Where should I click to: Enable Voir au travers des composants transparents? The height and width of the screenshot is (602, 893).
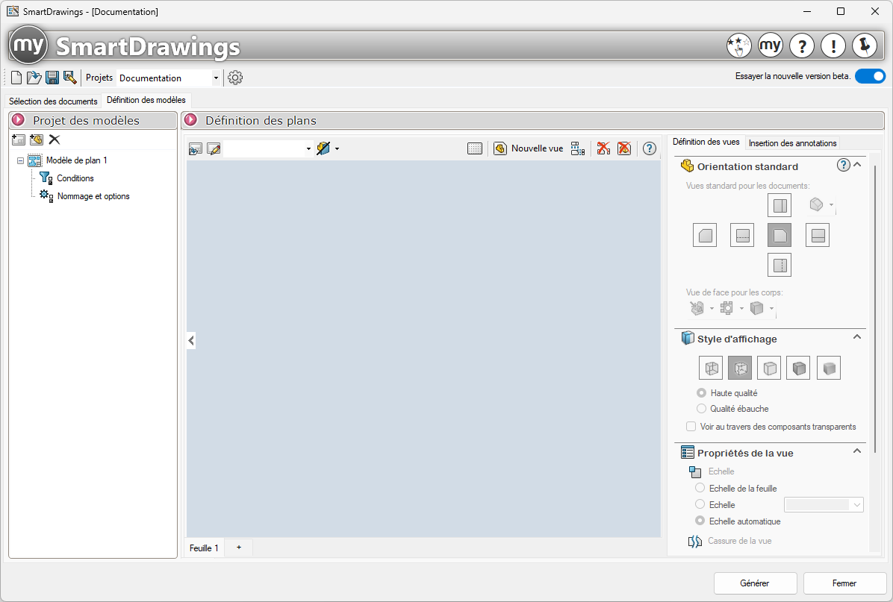(691, 427)
